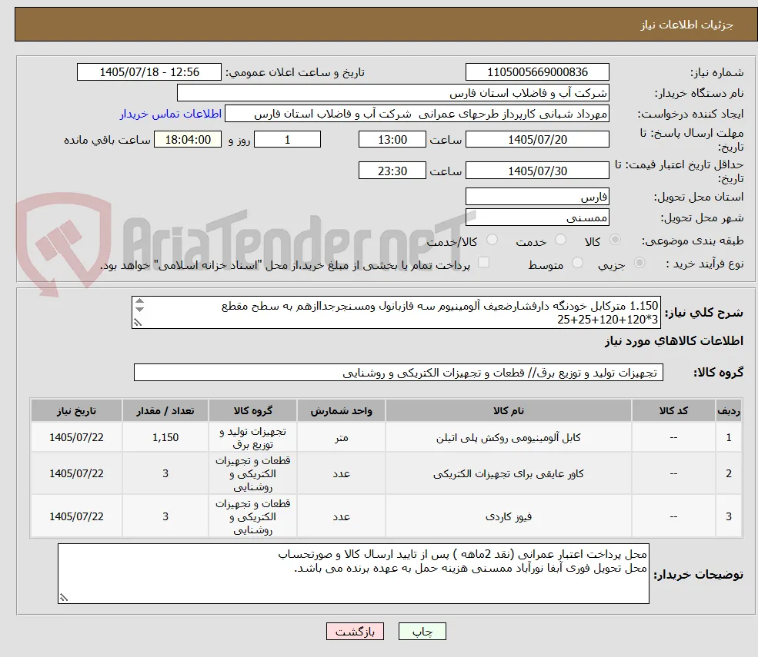Click the تاریخ نیاز column header
This screenshot has width=758, height=657.
[x=76, y=411]
